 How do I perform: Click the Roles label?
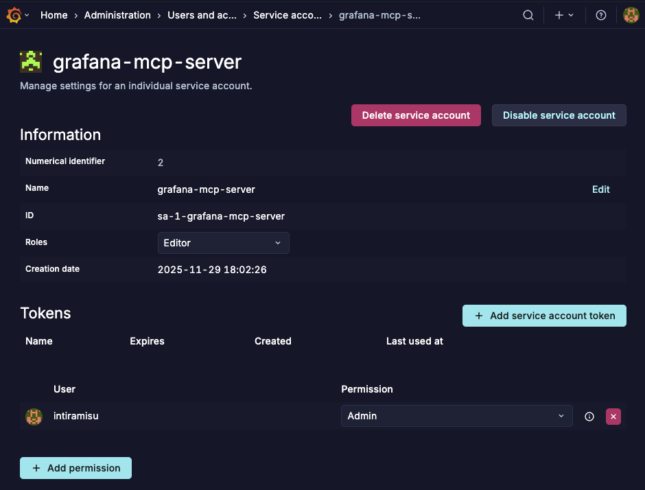click(x=36, y=242)
